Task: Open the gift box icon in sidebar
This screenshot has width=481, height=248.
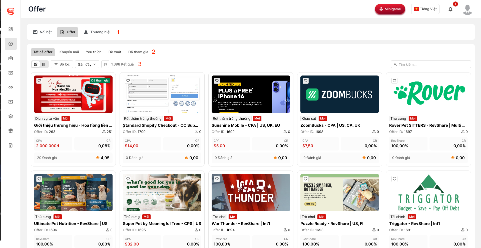Action: coord(11,131)
